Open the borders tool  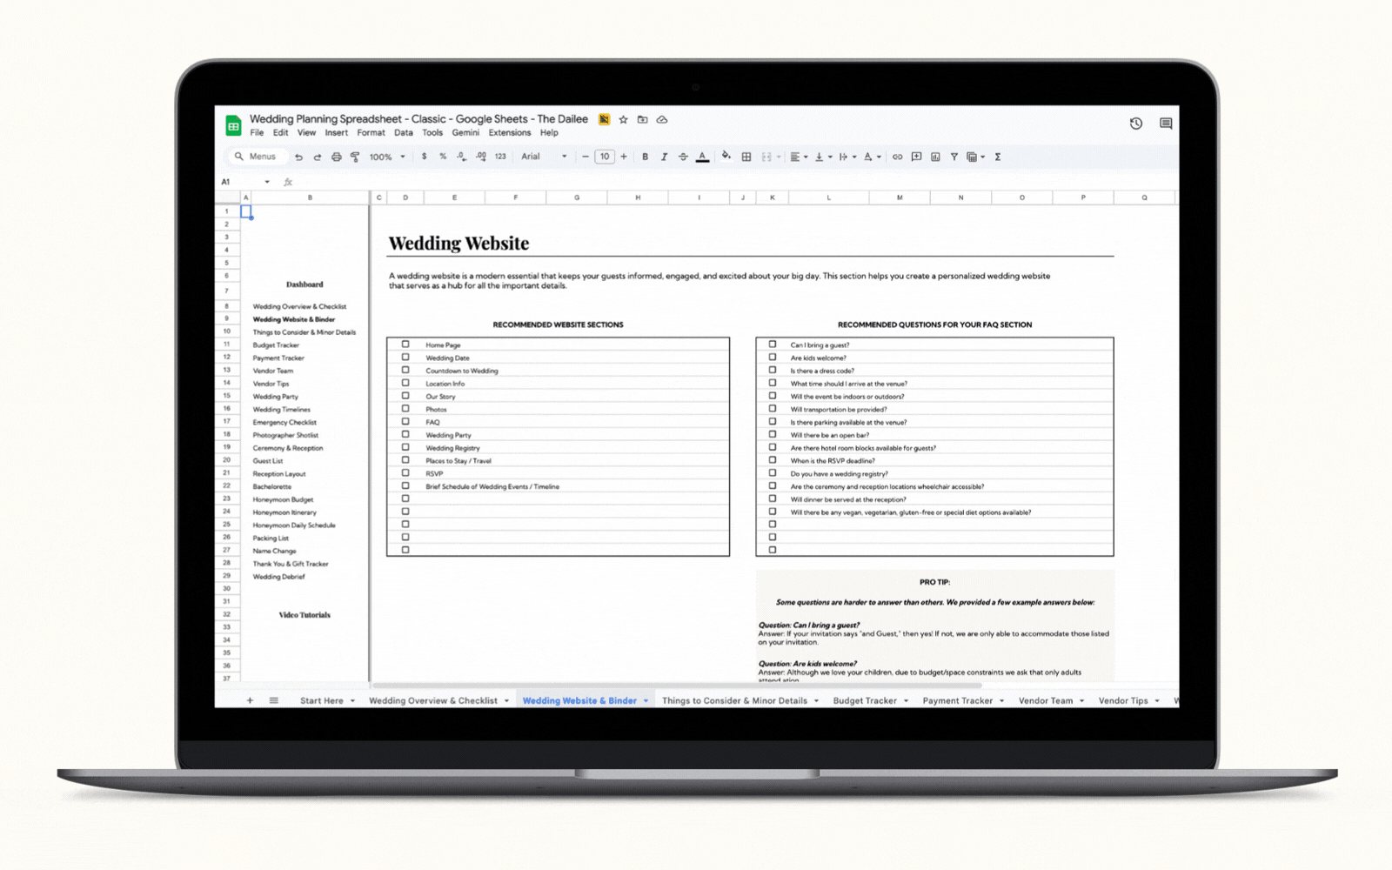746,157
